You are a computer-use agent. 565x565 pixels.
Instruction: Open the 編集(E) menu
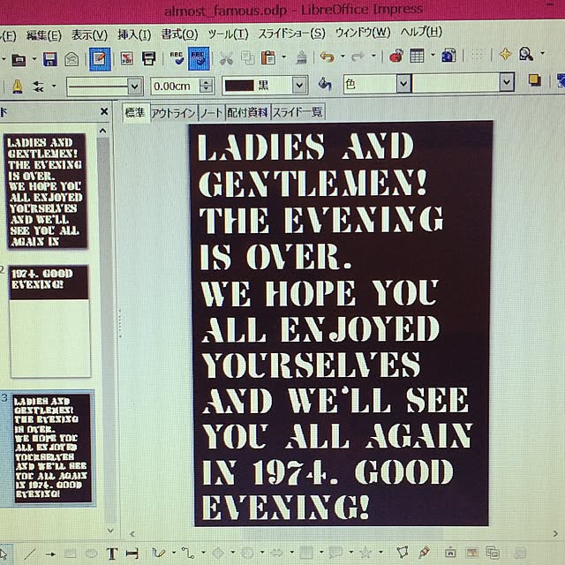click(x=44, y=35)
